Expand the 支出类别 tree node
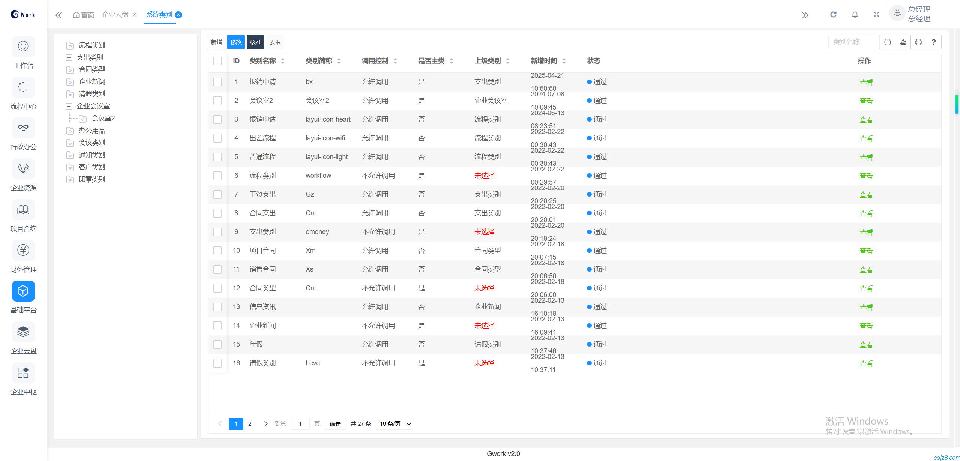Image resolution: width=960 pixels, height=461 pixels. click(x=69, y=57)
